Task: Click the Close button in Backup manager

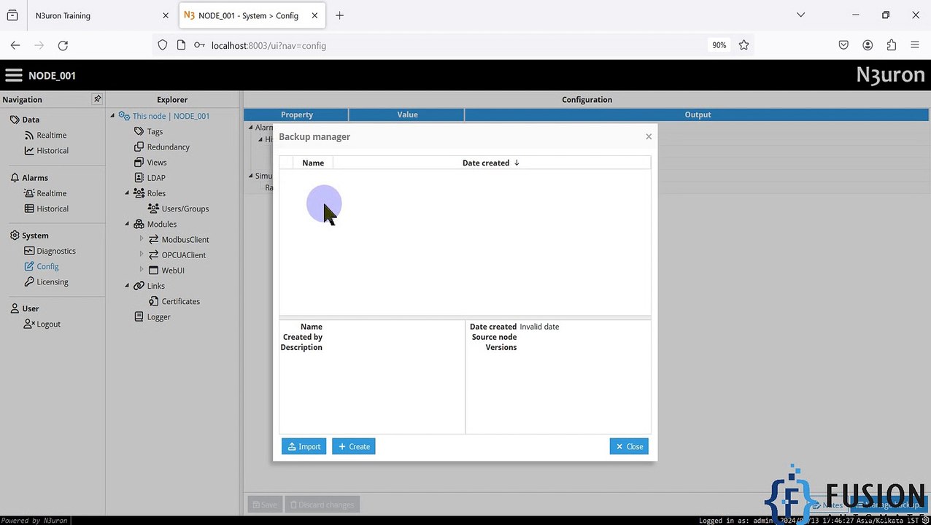Action: 629,446
